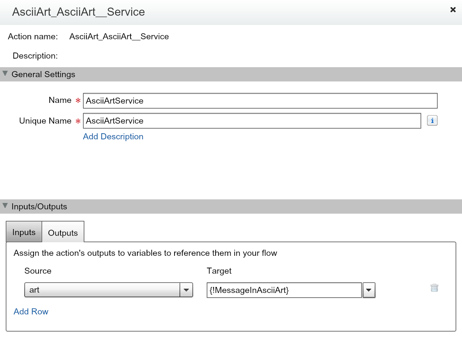Open the Source dropdown showing art
This screenshot has width=462, height=338.
coord(102,290)
